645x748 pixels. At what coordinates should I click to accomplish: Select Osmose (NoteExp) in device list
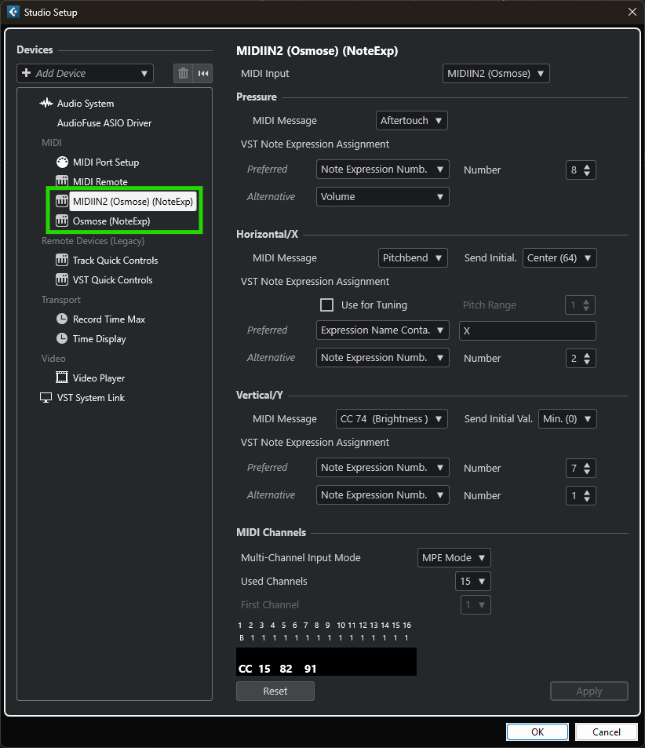111,221
